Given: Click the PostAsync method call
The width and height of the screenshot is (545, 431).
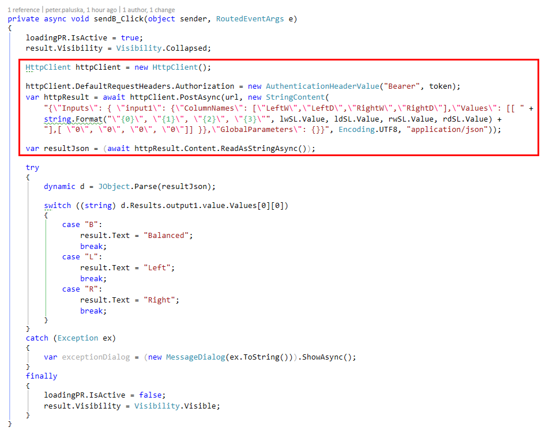Looking at the screenshot, I should tap(200, 97).
